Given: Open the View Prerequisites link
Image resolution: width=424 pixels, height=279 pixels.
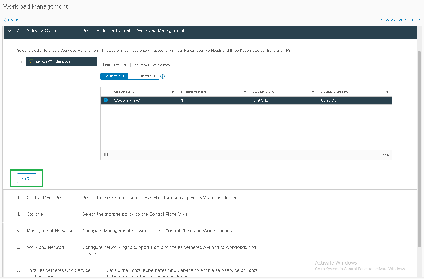Looking at the screenshot, I should pos(400,20).
